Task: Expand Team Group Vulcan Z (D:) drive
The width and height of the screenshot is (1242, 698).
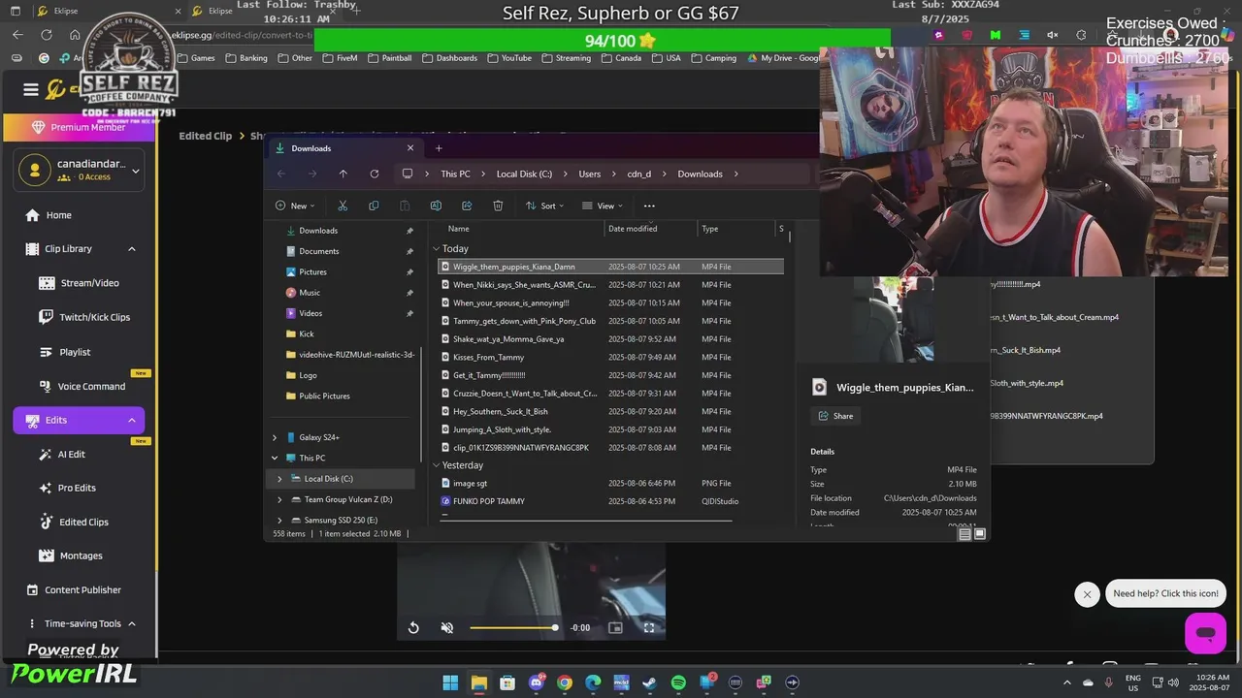Action: click(279, 499)
